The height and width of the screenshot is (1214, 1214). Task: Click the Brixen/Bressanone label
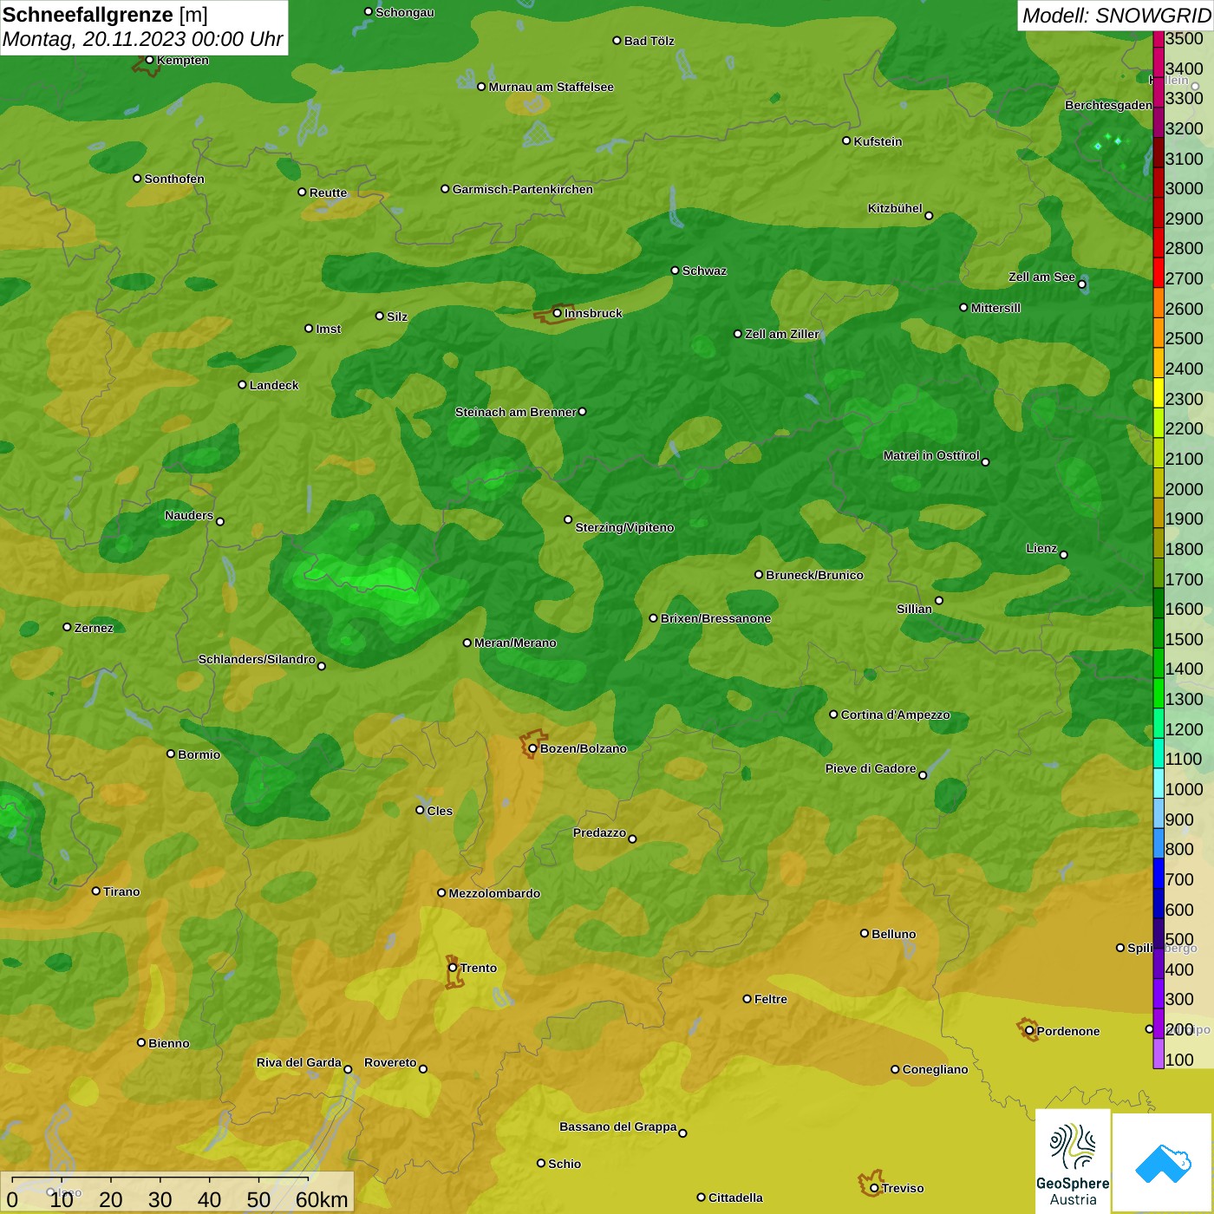click(715, 618)
